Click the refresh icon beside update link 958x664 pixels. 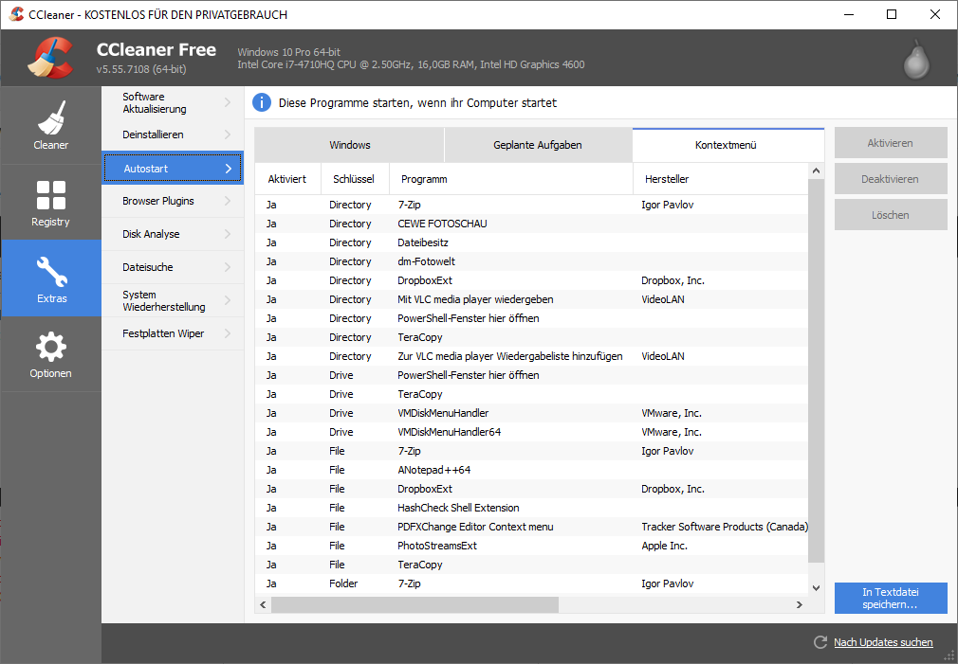tap(820, 642)
